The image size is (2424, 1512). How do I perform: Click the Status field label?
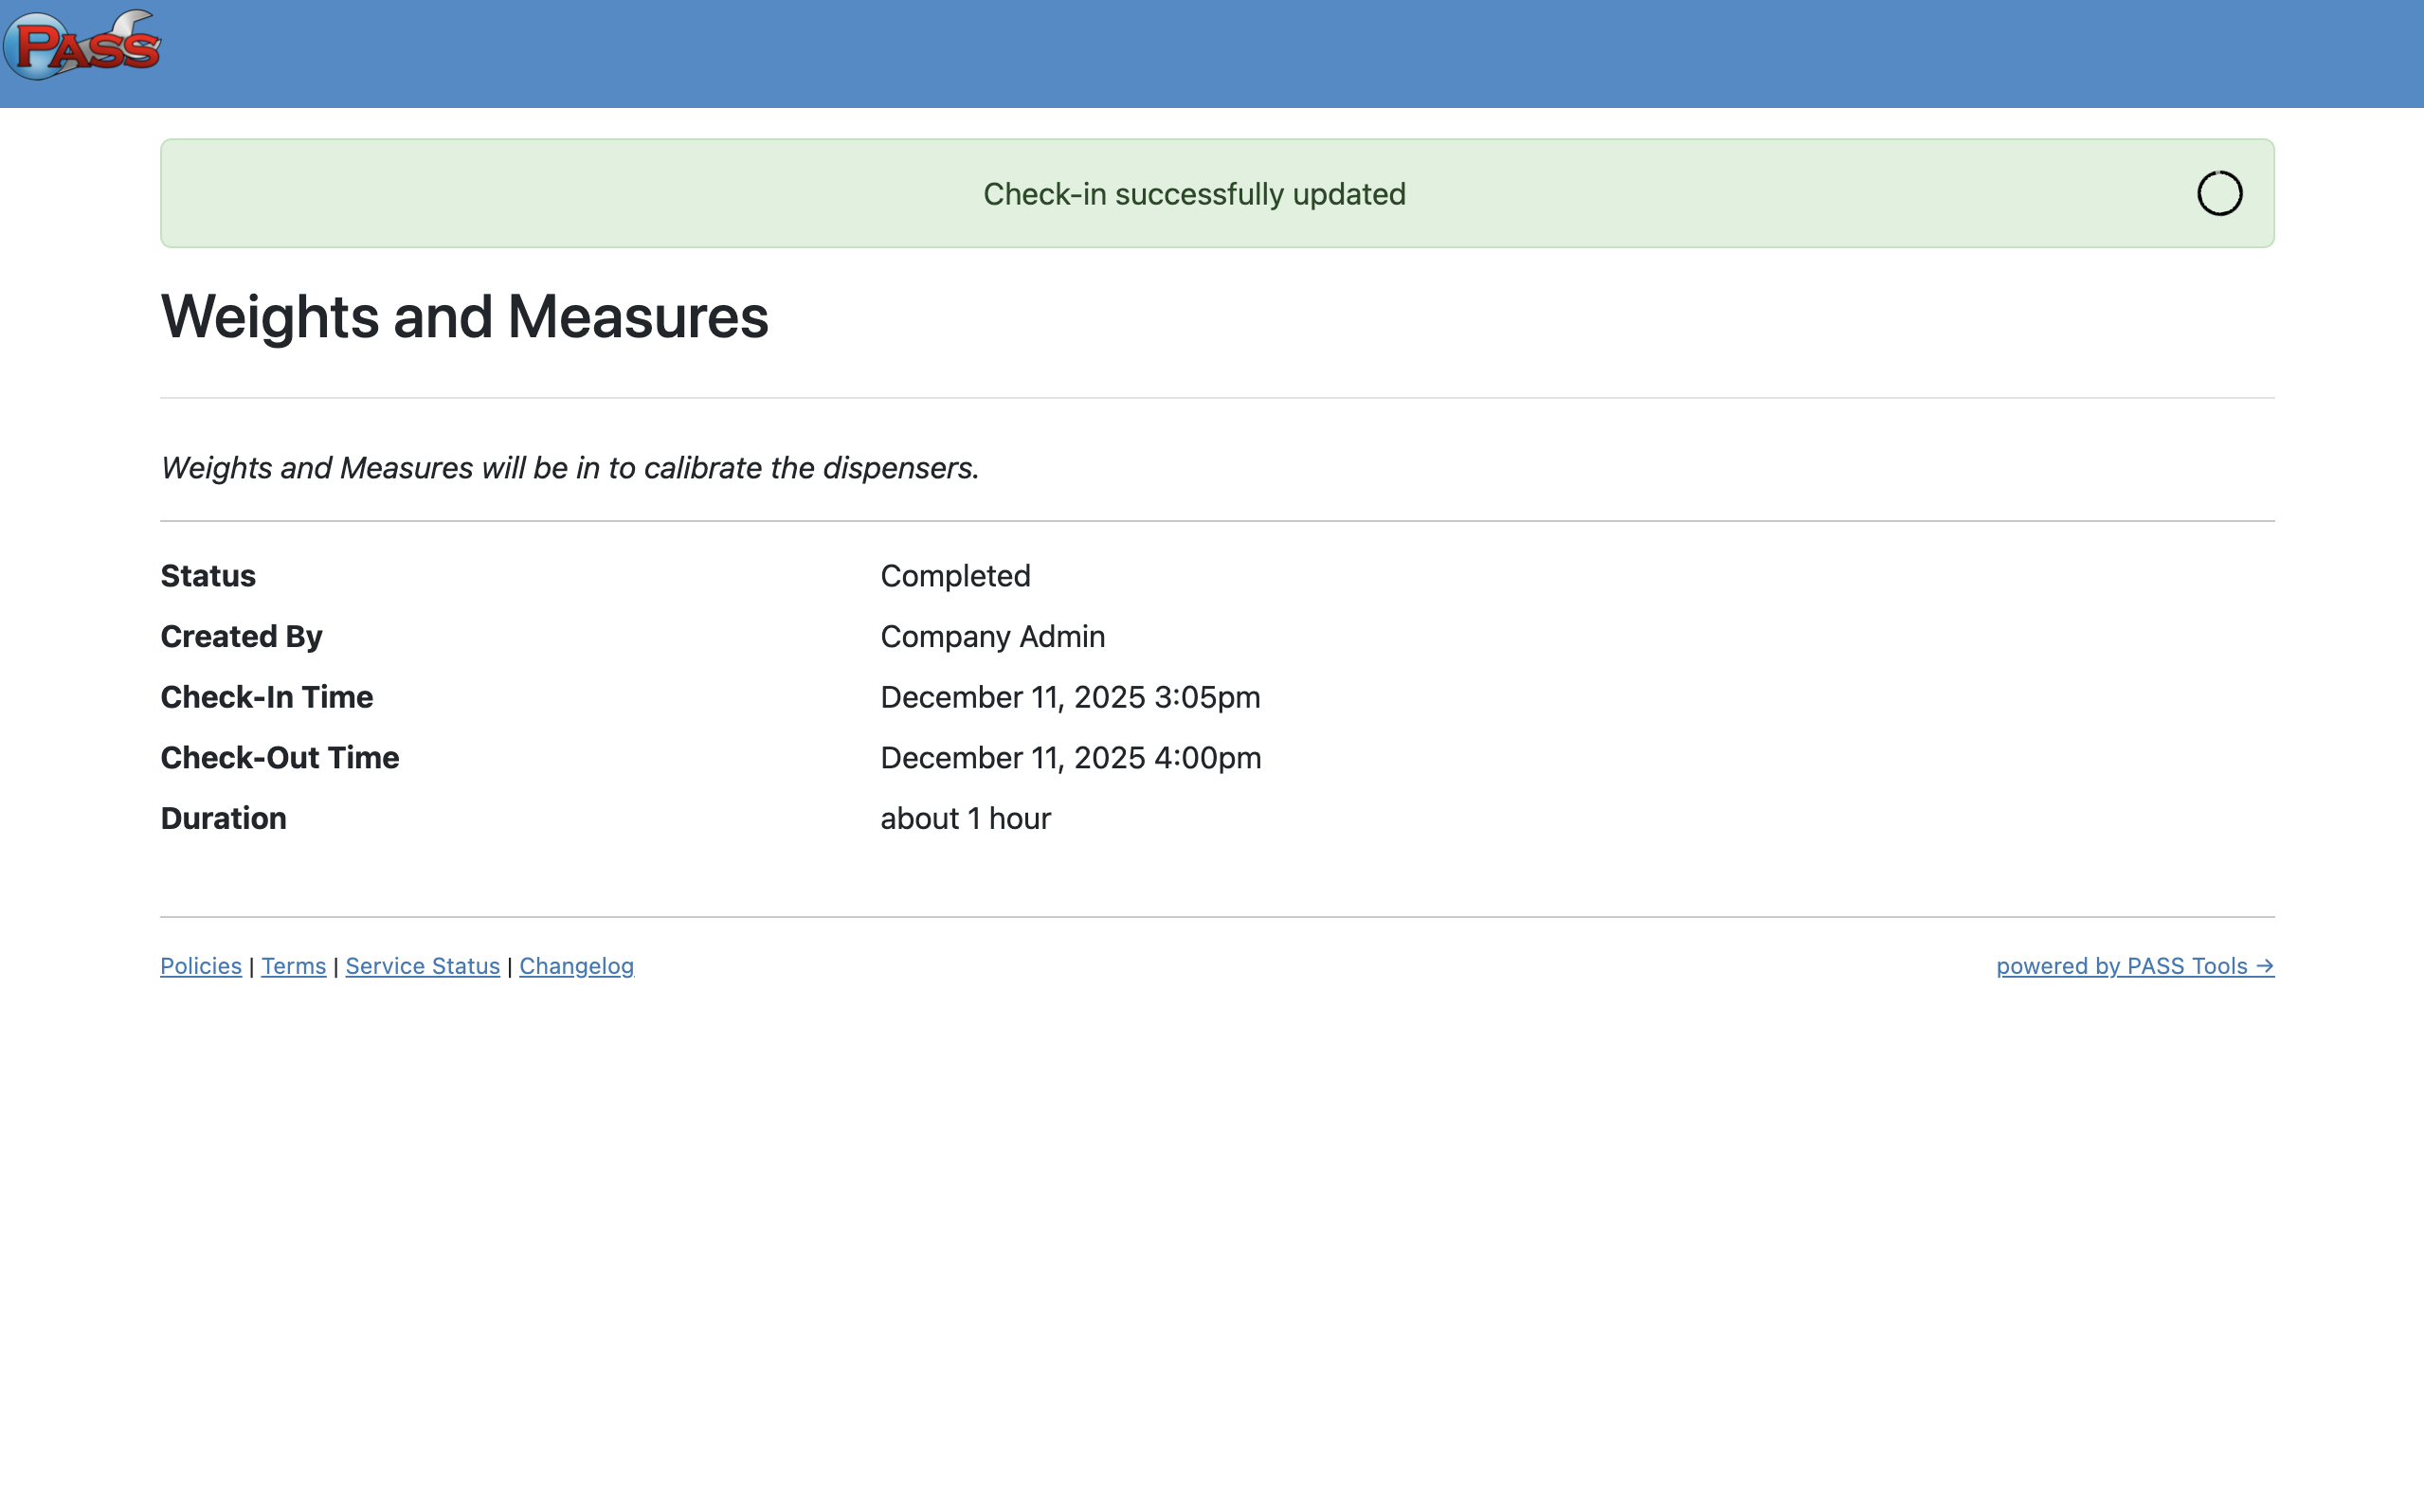tap(208, 576)
